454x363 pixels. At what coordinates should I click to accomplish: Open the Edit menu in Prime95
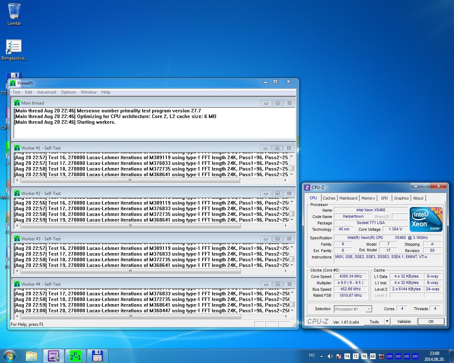pyautogui.click(x=29, y=92)
